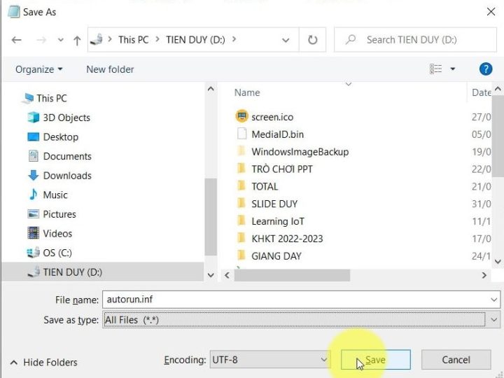Select the WindowsImageBackup folder
This screenshot has height=378, width=504.
(x=300, y=152)
